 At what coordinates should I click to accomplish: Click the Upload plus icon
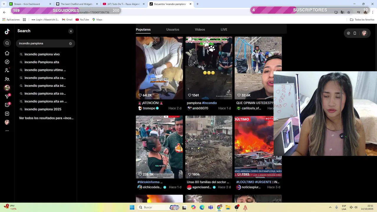[7, 114]
